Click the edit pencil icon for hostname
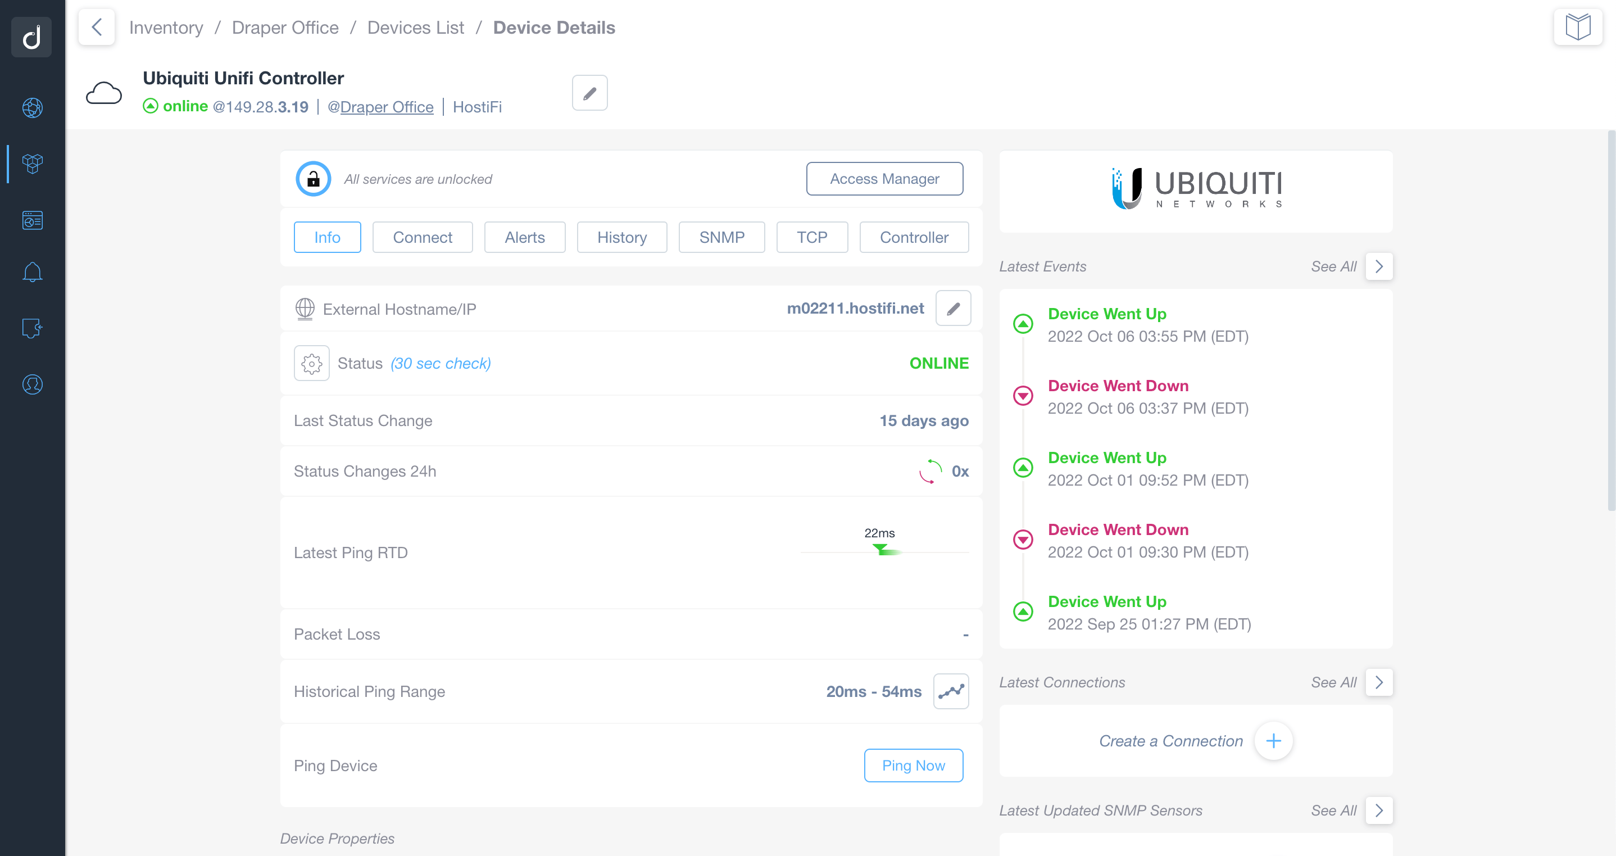 coord(952,309)
